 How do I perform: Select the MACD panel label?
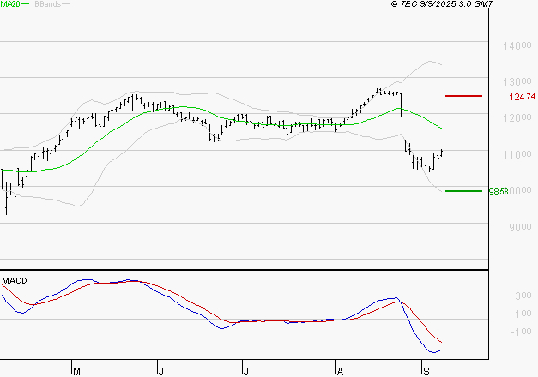[x=15, y=281]
